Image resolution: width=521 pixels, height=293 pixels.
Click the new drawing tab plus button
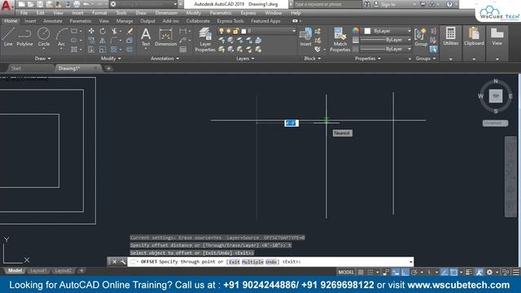click(108, 68)
